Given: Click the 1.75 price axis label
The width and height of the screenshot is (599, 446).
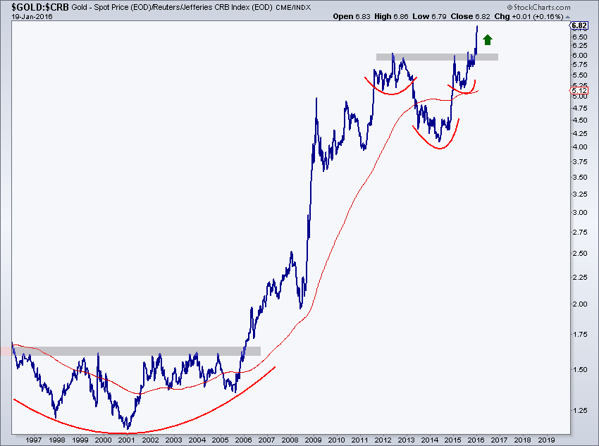Looking at the screenshot, I should coord(580,335).
